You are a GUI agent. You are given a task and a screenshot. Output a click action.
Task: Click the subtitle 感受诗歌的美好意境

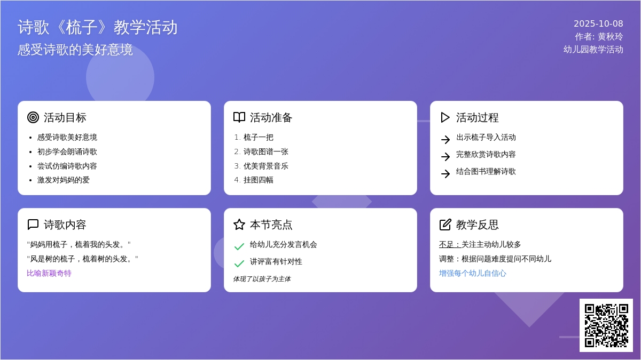[75, 50]
